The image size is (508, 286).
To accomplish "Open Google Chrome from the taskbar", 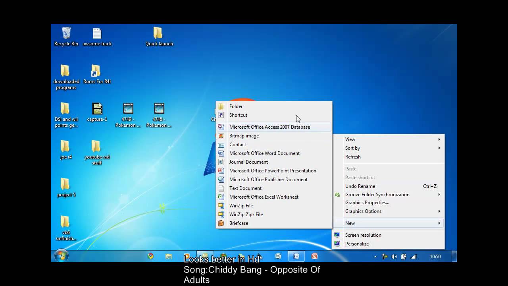I will (151, 256).
